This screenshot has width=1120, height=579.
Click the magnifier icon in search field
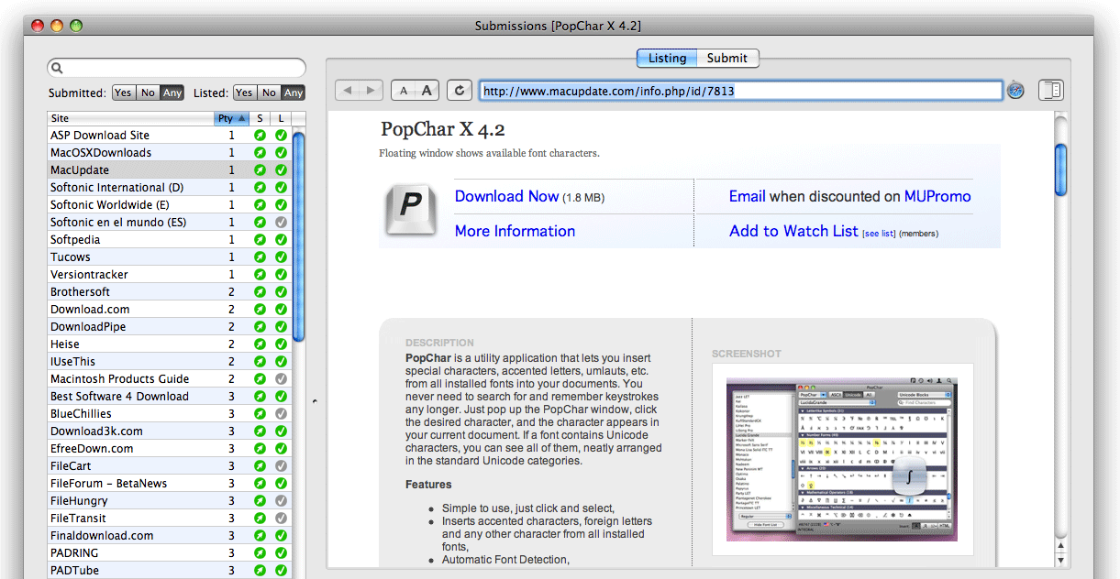57,68
